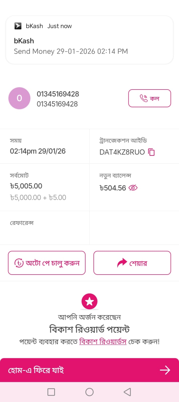
Task: Tap the pink recipient avatar circle
Action: click(19, 98)
